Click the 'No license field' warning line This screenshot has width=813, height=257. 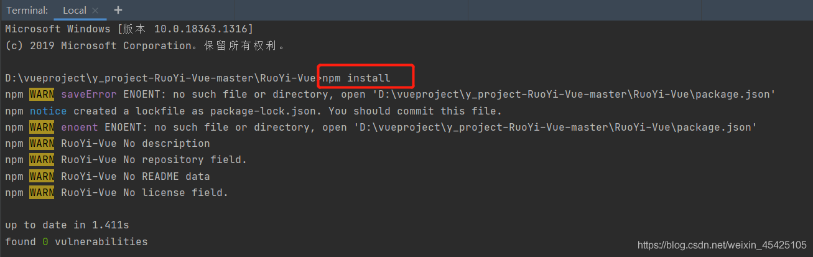click(x=175, y=192)
